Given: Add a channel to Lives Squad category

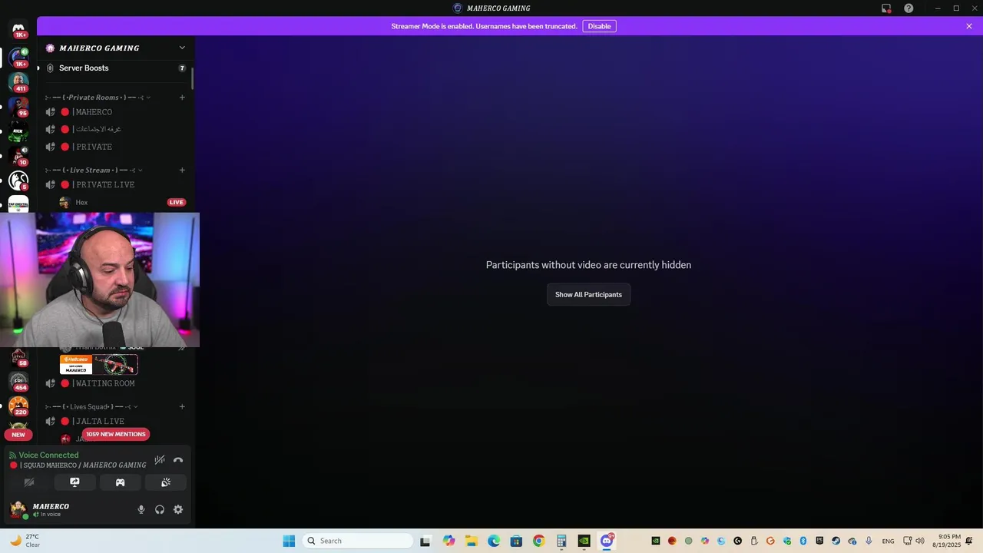Looking at the screenshot, I should point(182,406).
